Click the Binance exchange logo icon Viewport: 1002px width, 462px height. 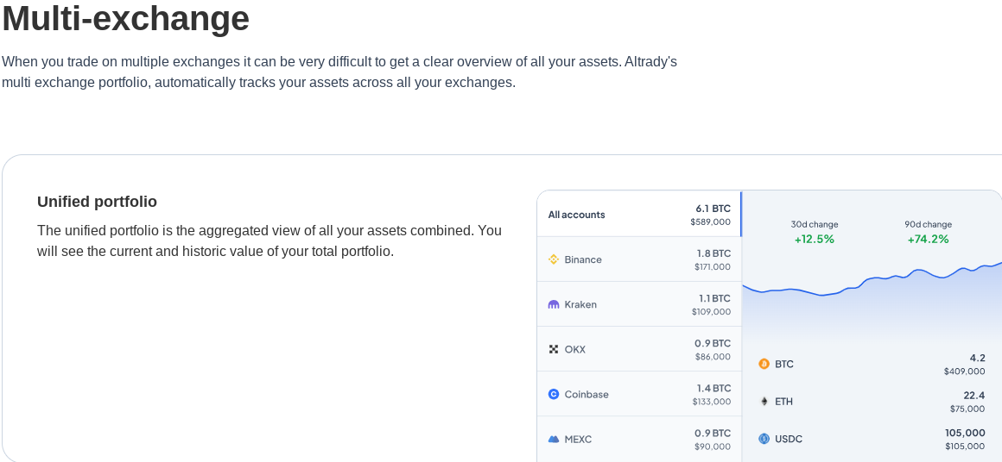[x=554, y=259]
